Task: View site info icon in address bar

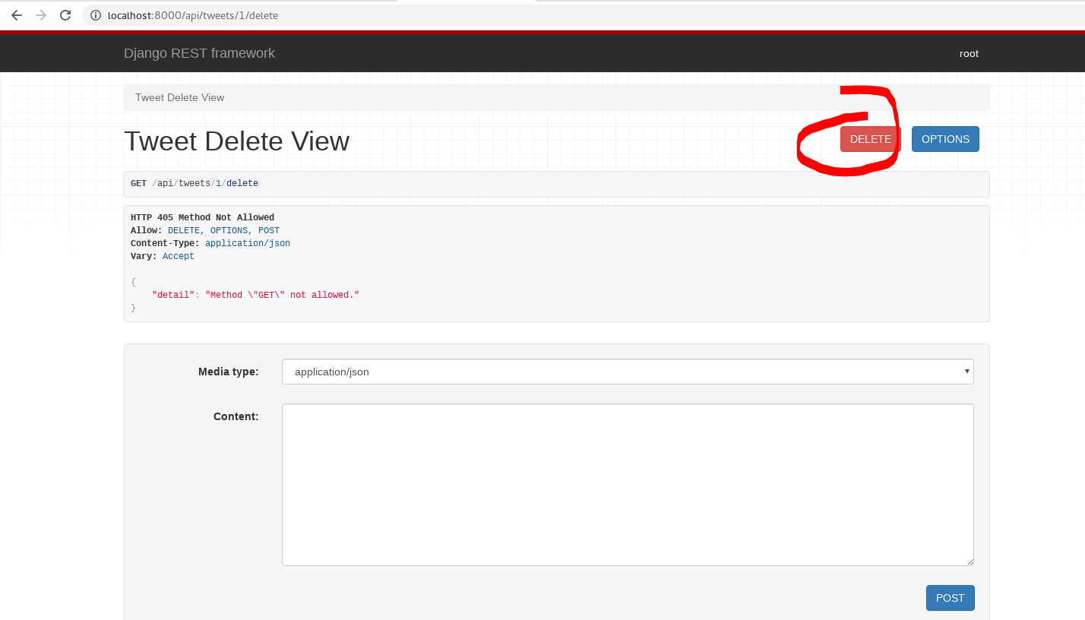Action: coord(96,15)
